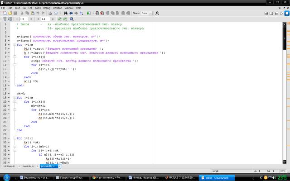This screenshot has height=181, width=290.
Task: Run probability.m with the green play icon
Action: tap(88, 14)
